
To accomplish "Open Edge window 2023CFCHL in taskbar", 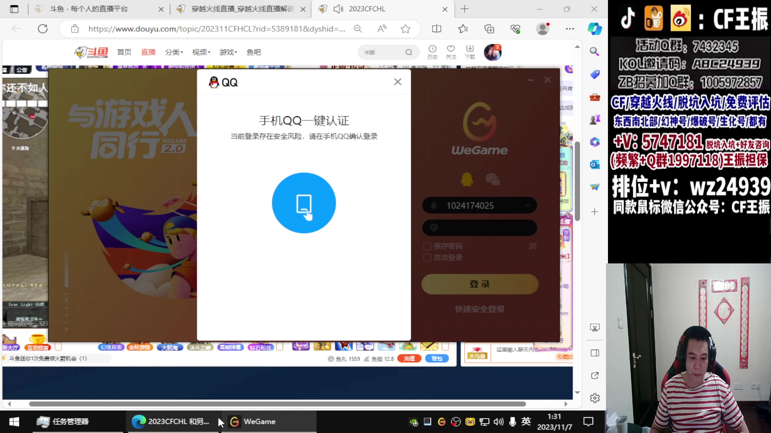I will (173, 421).
